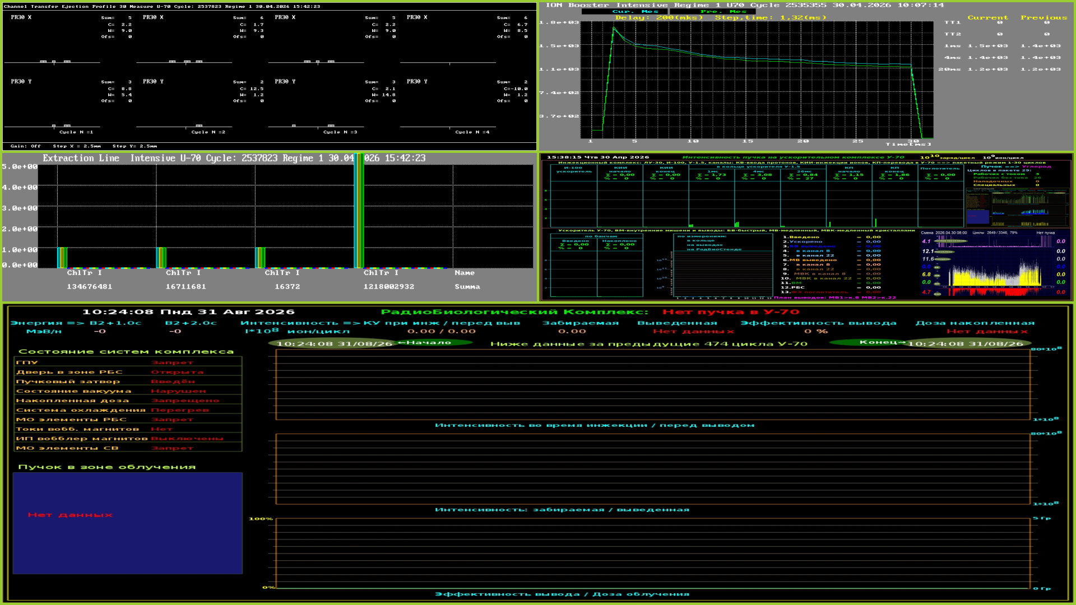Screen dimensions: 1076x605
Task: Click the 'Cycle N =4' label
Action: coord(472,132)
